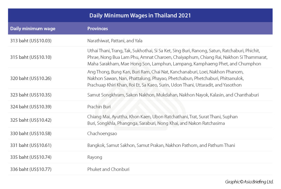This screenshot has height=189, width=281.
Task: Click the provinces cell starting with Uthai Thani
Action: click(x=177, y=57)
